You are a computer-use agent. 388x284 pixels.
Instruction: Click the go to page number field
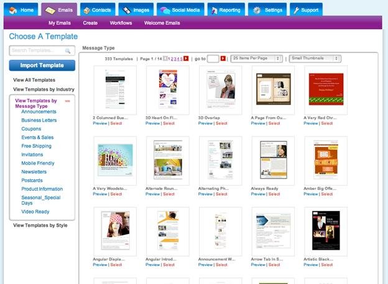pos(213,59)
